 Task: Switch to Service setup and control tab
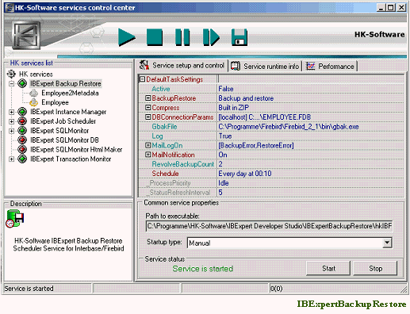pyautogui.click(x=182, y=65)
